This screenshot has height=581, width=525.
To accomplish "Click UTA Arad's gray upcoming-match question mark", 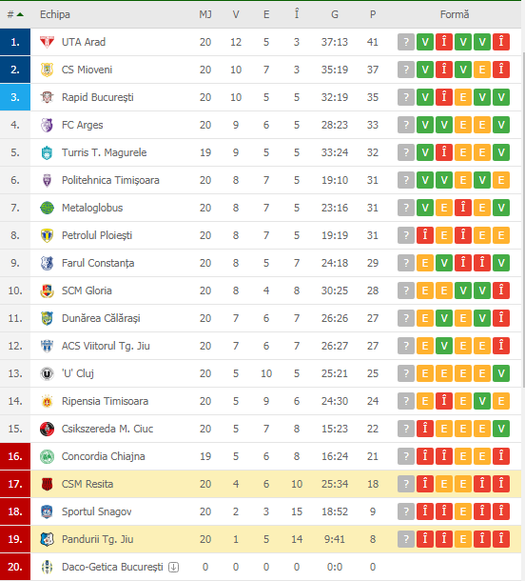I will click(x=406, y=42).
